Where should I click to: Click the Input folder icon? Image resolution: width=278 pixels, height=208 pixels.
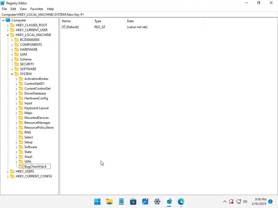click(21, 103)
